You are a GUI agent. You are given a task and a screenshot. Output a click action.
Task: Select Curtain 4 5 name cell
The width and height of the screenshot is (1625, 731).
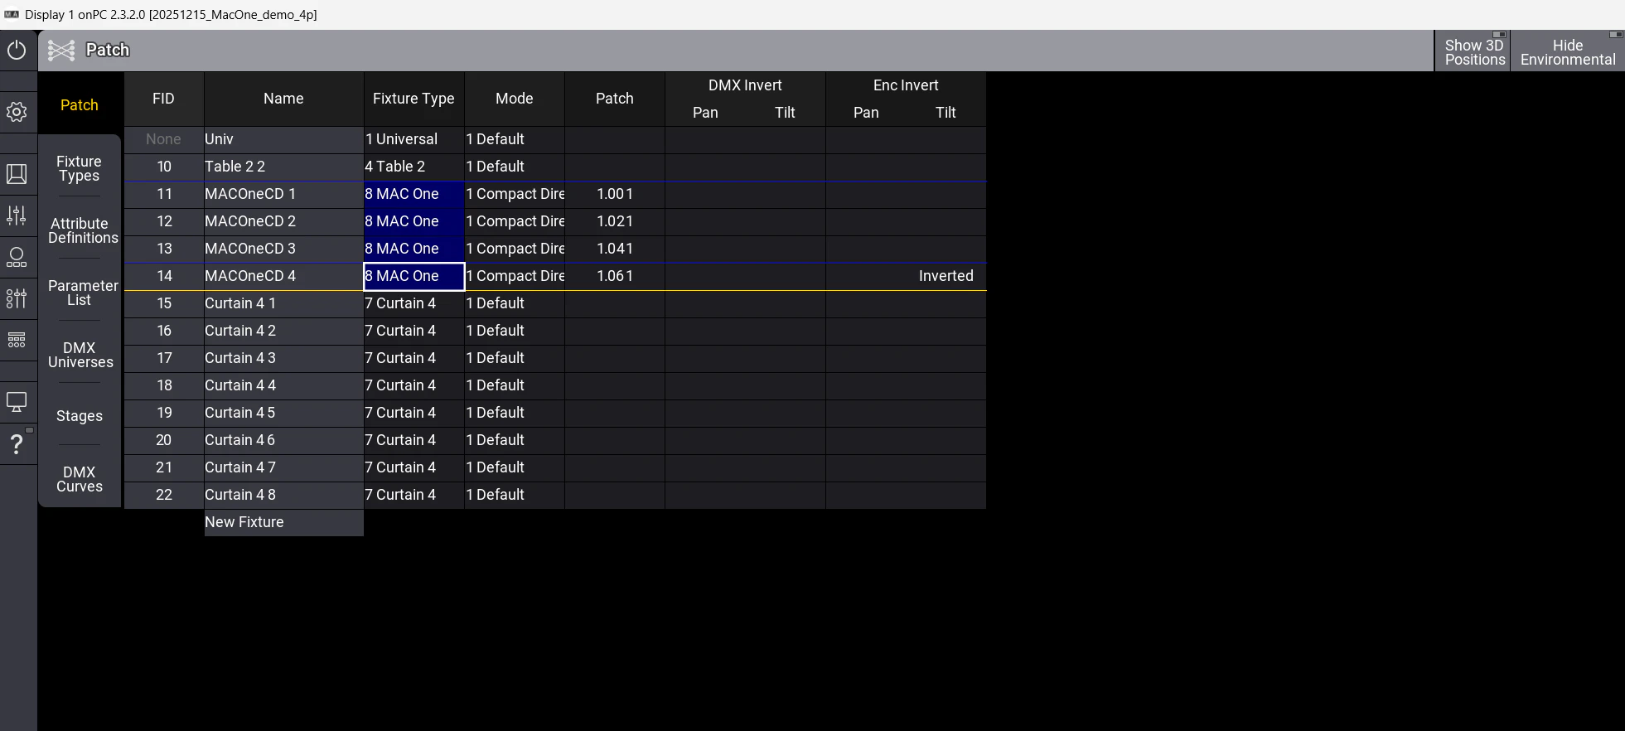(x=283, y=413)
